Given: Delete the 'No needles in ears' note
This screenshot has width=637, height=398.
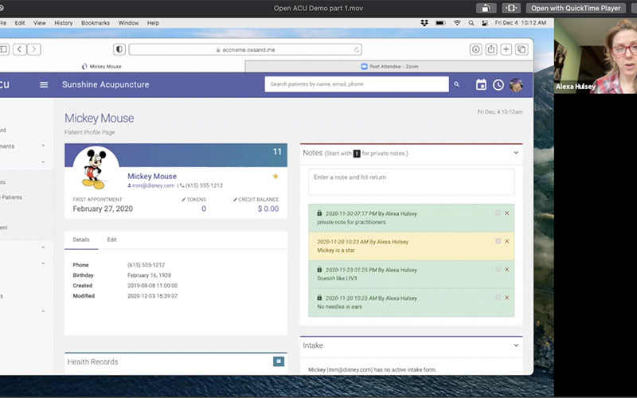Looking at the screenshot, I should 506,297.
